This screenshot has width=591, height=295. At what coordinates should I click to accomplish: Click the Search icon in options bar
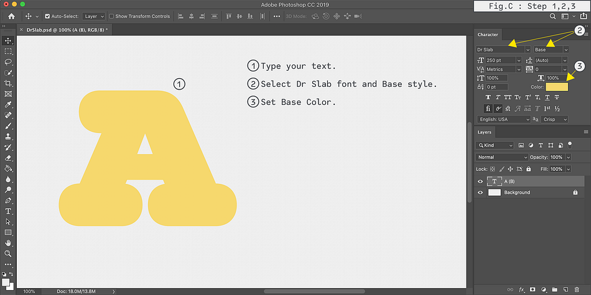click(x=552, y=16)
